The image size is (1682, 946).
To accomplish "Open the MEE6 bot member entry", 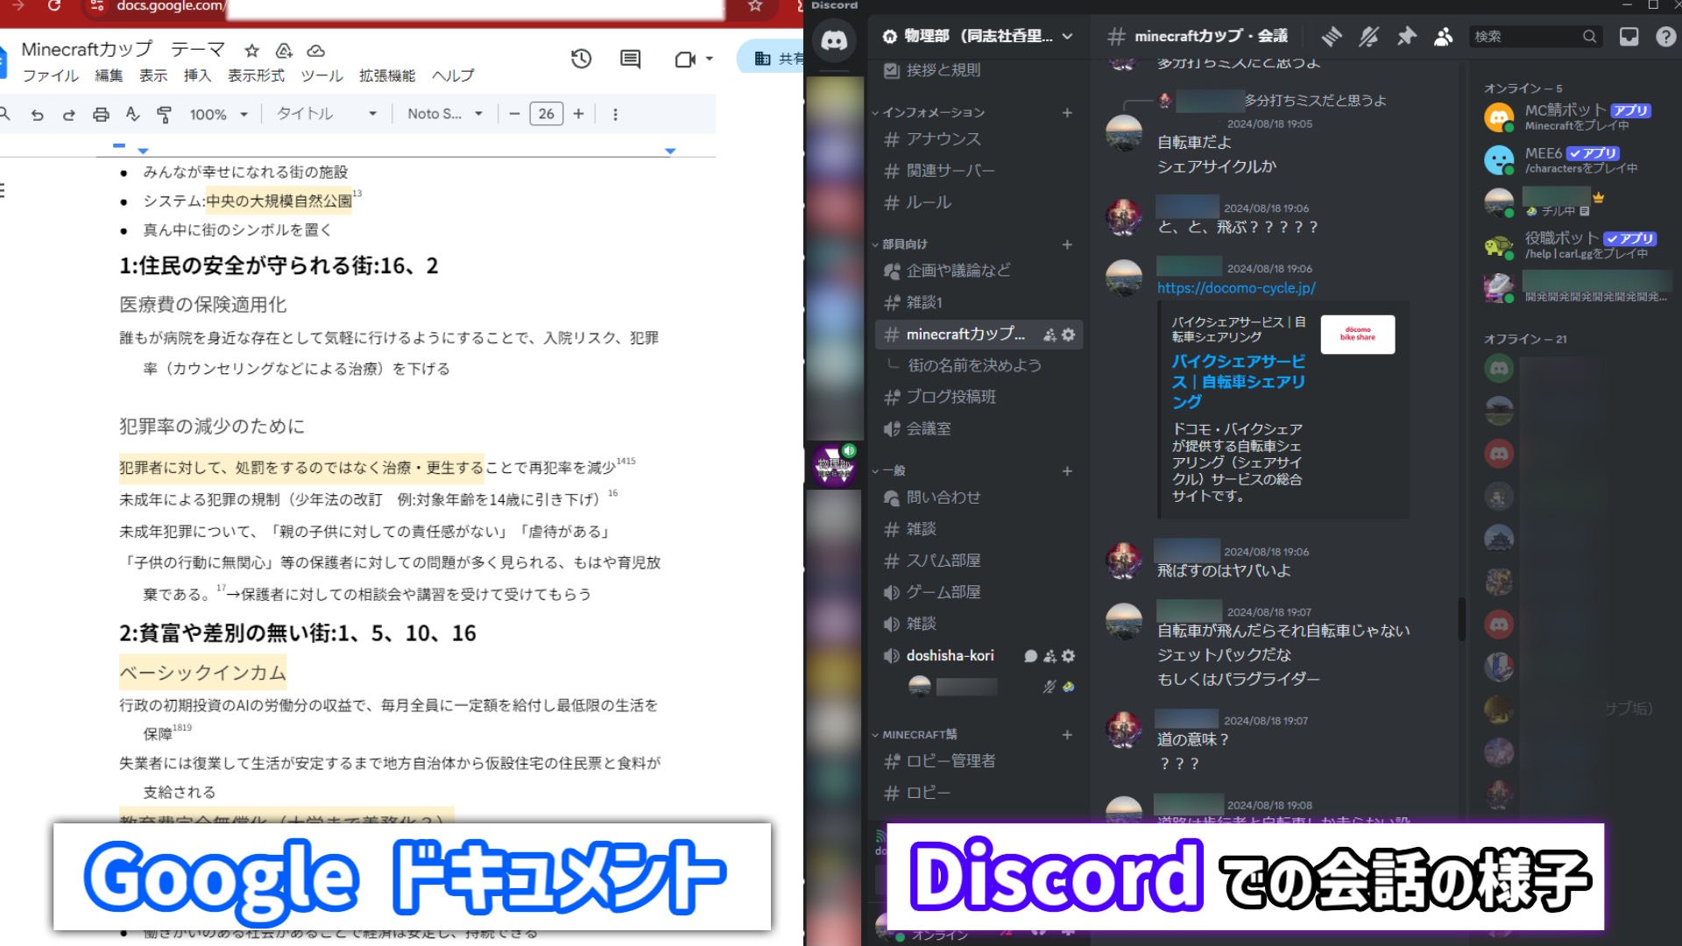I will 1572,159.
